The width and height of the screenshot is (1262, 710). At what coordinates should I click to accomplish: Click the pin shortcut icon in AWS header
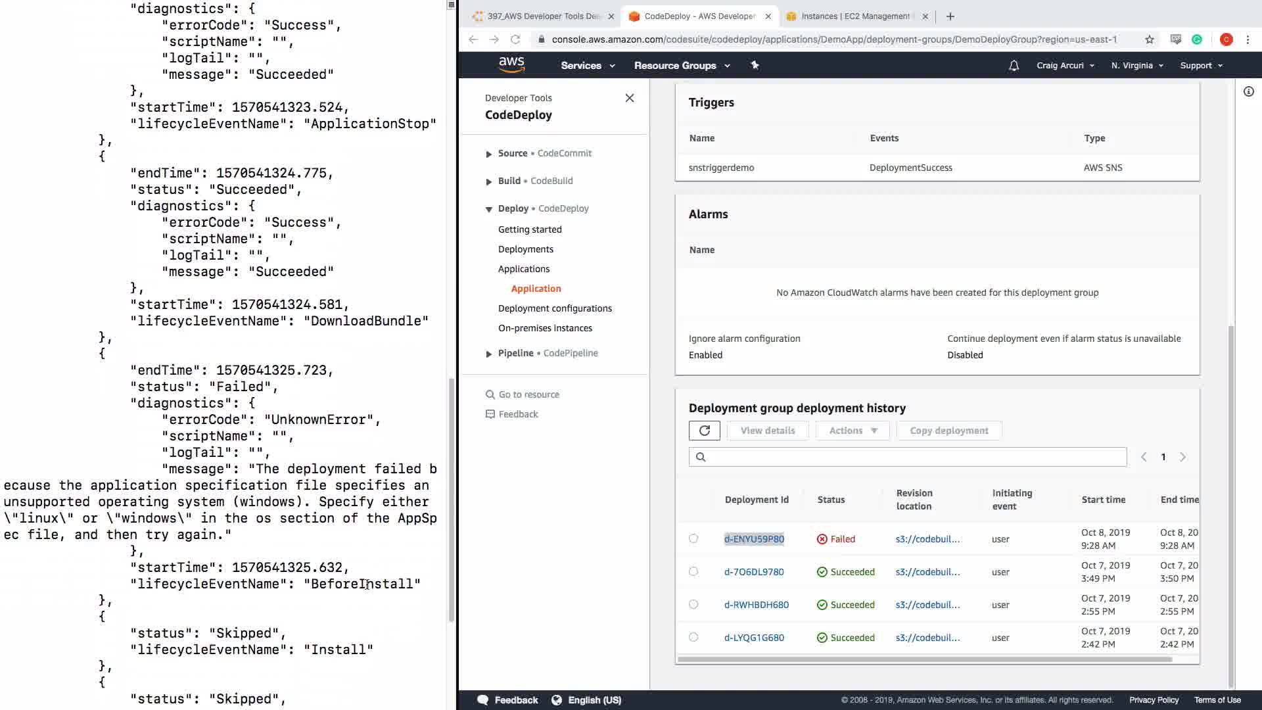[755, 65]
